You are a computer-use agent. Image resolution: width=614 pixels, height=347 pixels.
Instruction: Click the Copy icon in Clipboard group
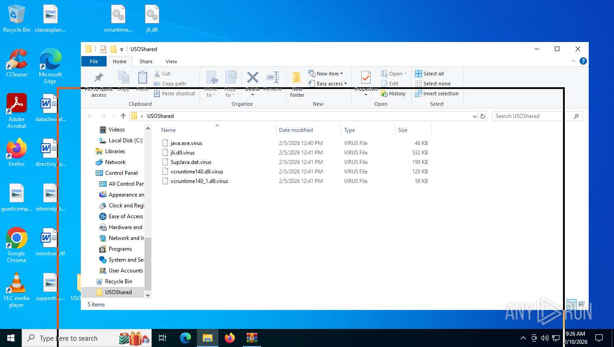(x=124, y=78)
